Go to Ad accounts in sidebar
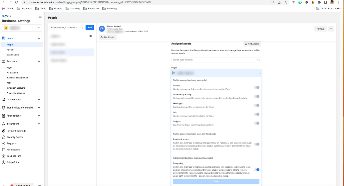The height and width of the screenshot is (186, 344). (x=12, y=73)
